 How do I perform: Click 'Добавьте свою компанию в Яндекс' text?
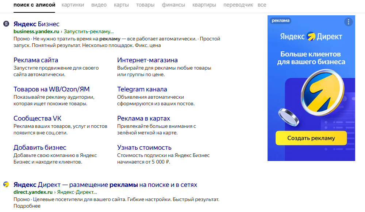click(55, 155)
